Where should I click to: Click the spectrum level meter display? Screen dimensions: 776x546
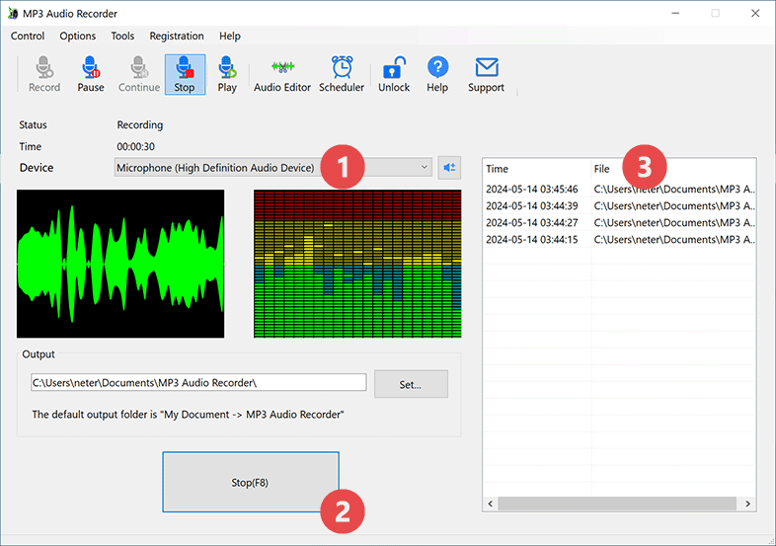(357, 264)
